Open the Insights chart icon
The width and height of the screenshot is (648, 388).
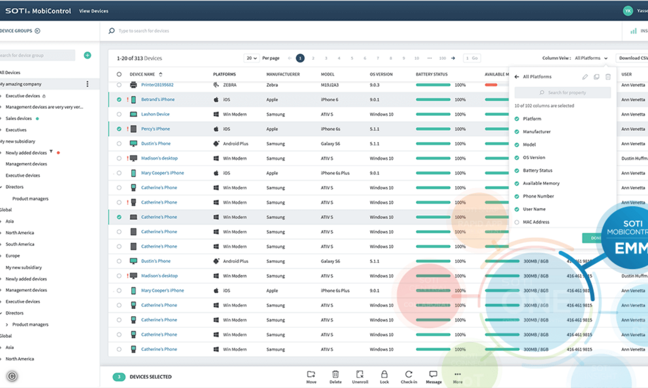pos(633,31)
